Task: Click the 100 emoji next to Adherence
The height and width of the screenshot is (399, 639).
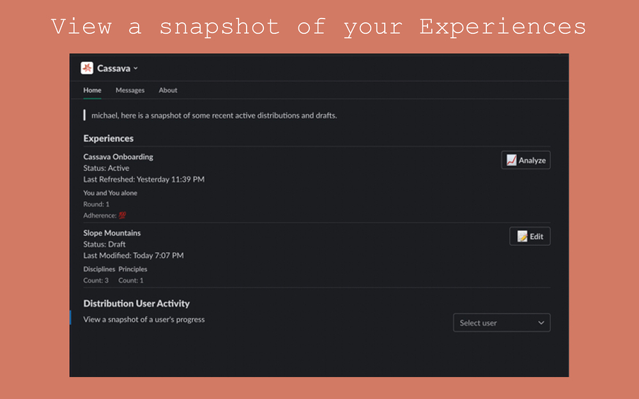Action: (x=122, y=215)
